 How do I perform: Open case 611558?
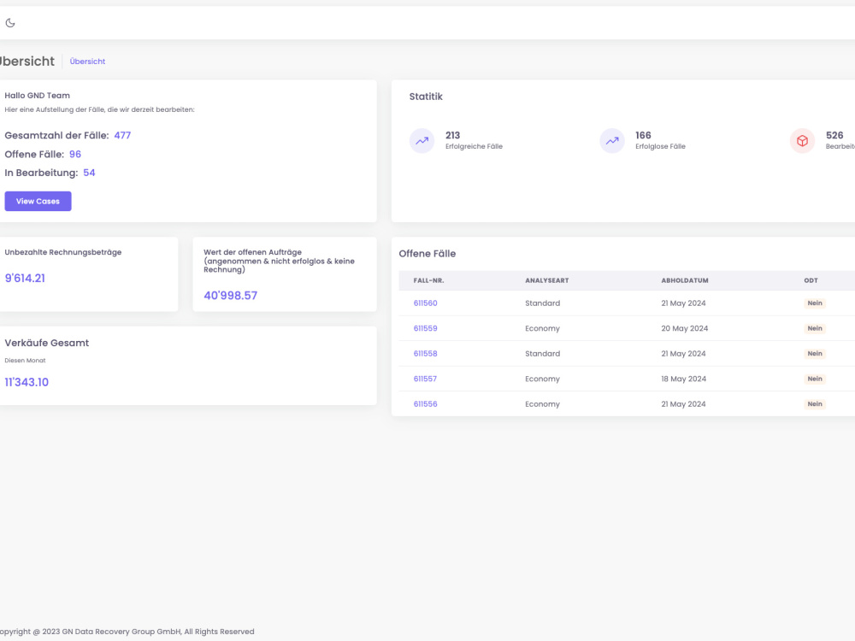pos(425,353)
